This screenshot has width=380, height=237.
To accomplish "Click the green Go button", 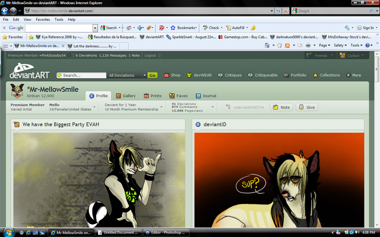I will coord(153,75).
